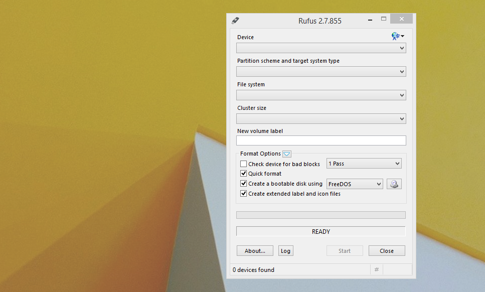Viewport: 485px width, 292px height.
Task: Open Partition scheme and target system dropdown
Action: (x=321, y=71)
